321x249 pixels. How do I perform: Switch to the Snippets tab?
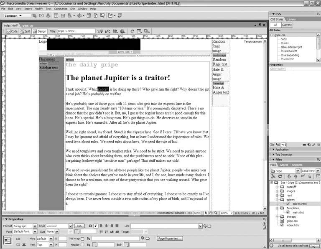(x=297, y=165)
